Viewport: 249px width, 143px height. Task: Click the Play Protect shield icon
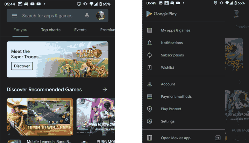pyautogui.click(x=149, y=109)
